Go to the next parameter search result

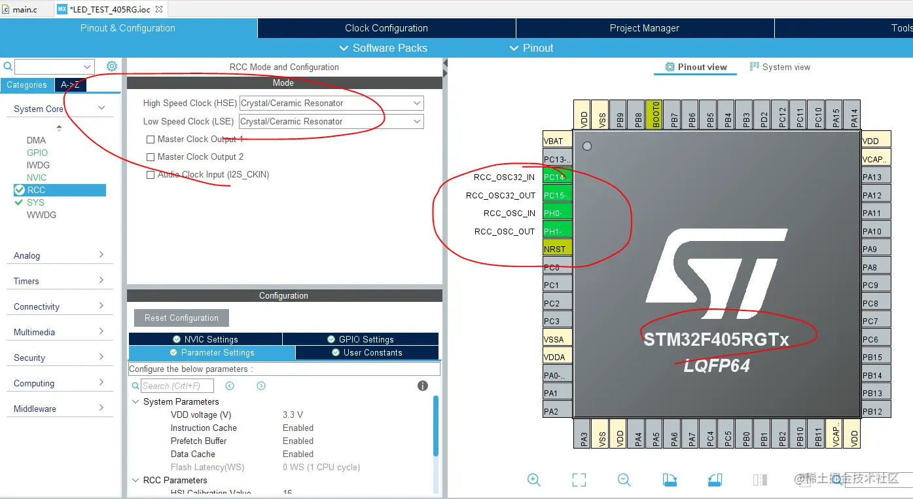point(261,386)
